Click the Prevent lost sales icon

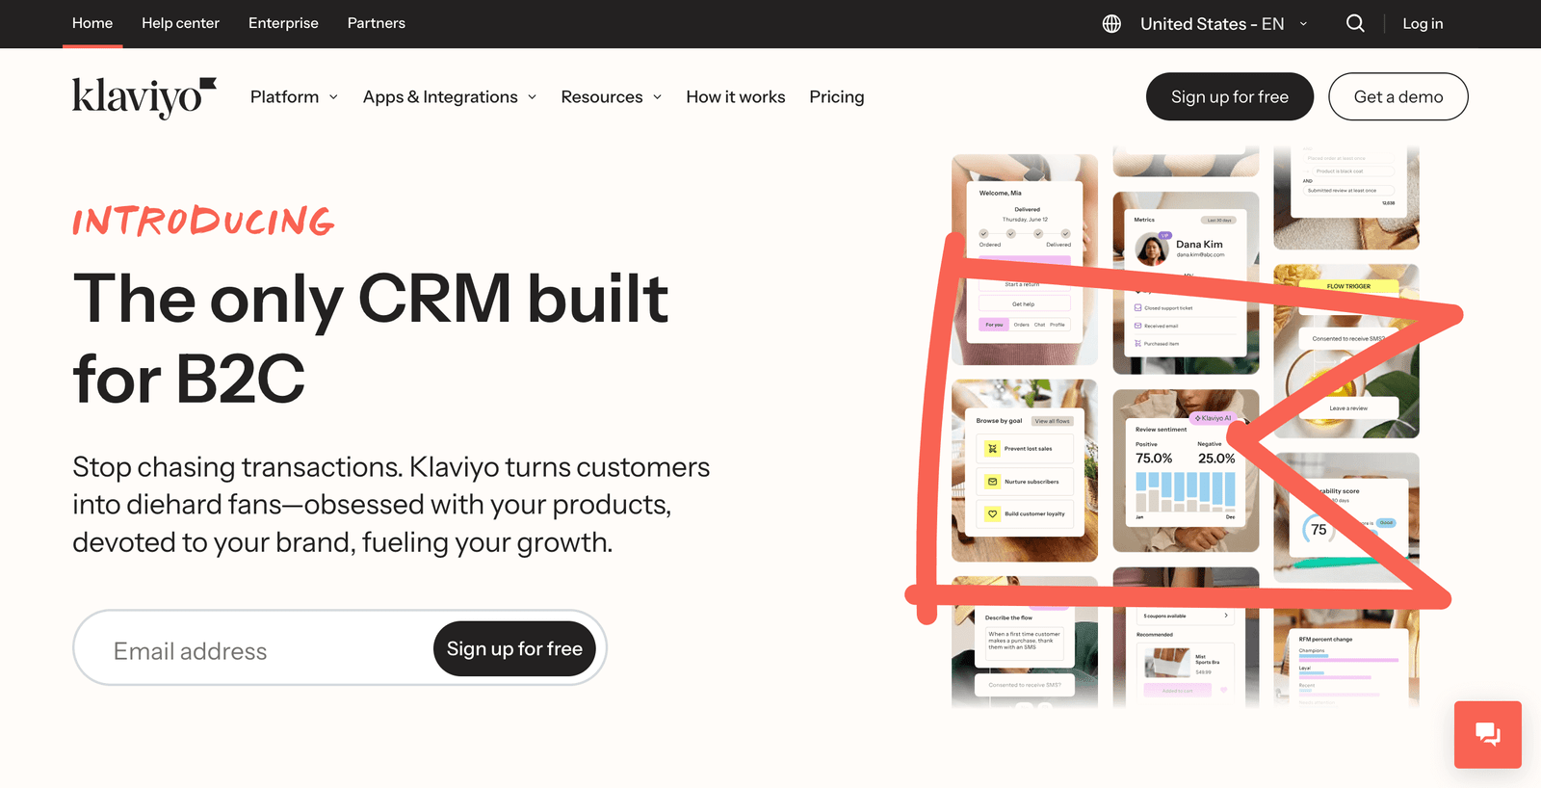pos(992,449)
